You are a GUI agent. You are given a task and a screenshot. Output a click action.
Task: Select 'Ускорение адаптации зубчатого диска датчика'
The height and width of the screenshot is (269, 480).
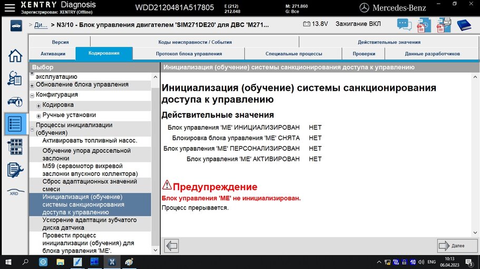pos(90,224)
